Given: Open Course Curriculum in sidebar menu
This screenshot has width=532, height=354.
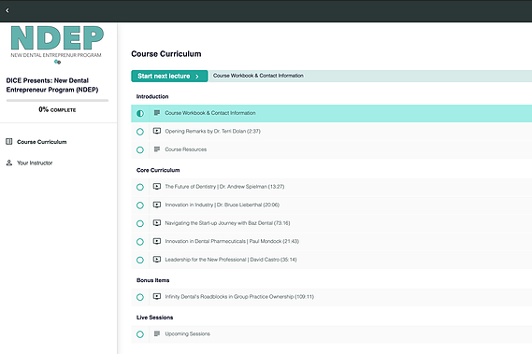Looking at the screenshot, I should (x=42, y=142).
